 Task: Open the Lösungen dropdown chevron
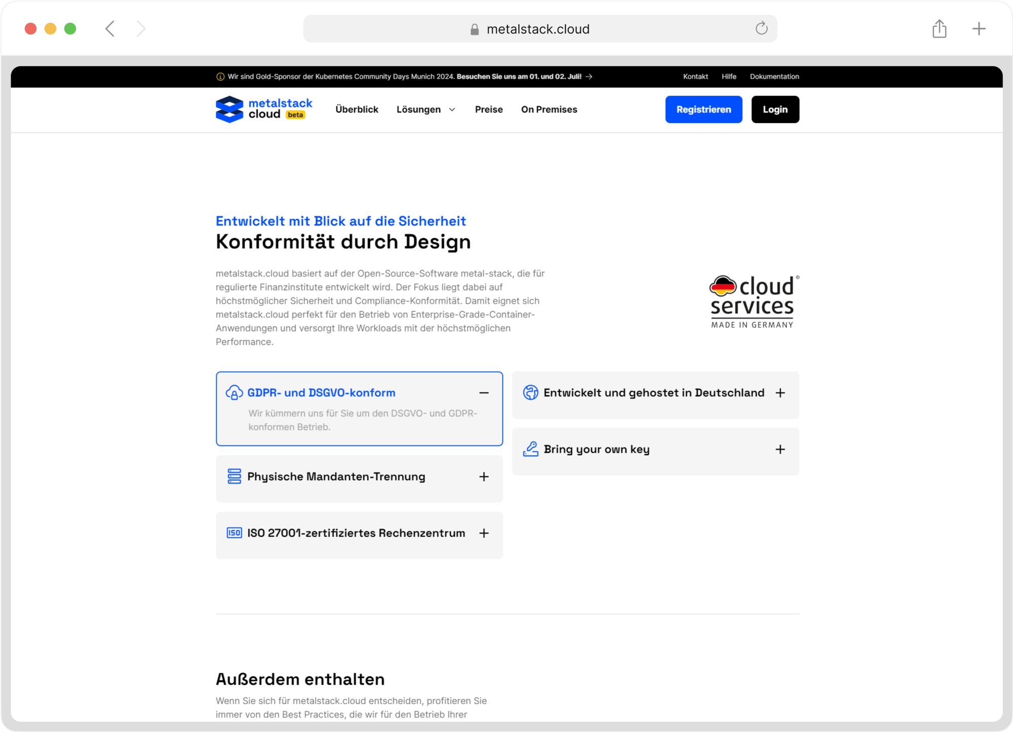(x=452, y=110)
